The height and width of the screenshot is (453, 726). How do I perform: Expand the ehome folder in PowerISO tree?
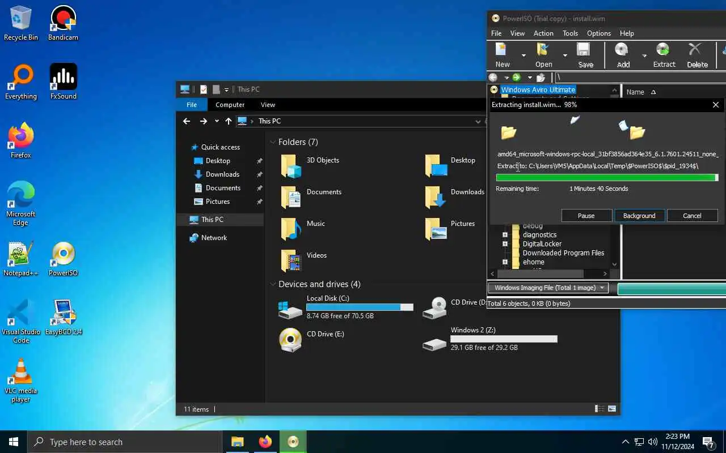click(505, 262)
